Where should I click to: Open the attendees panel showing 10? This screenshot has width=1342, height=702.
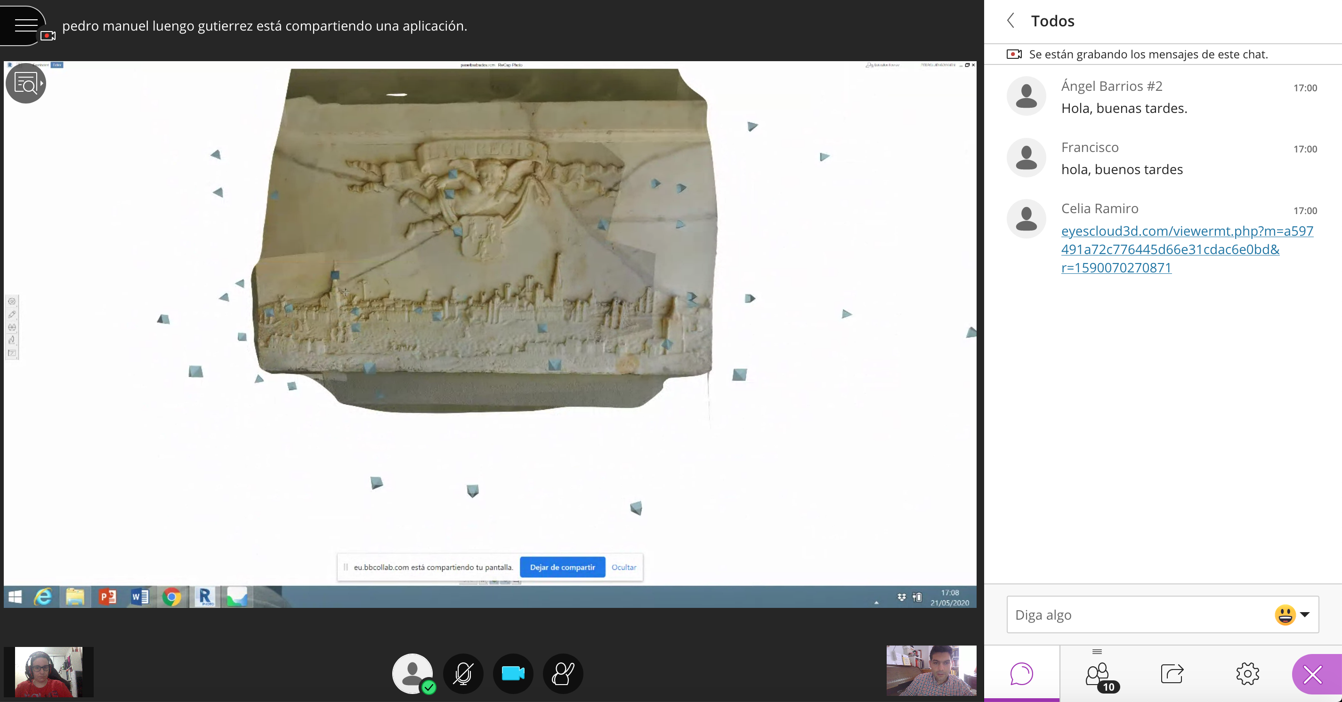tap(1098, 675)
